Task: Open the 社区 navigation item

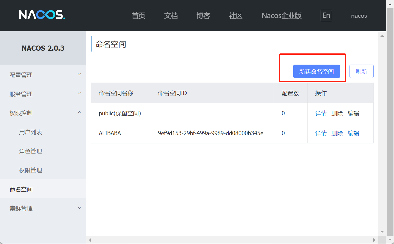Action: [x=235, y=16]
